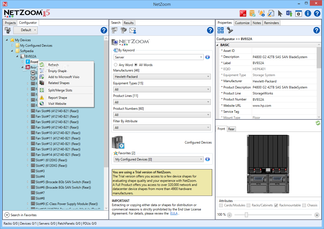Switch preview to Rear tab
This screenshot has height=229, width=324.
click(x=231, y=129)
